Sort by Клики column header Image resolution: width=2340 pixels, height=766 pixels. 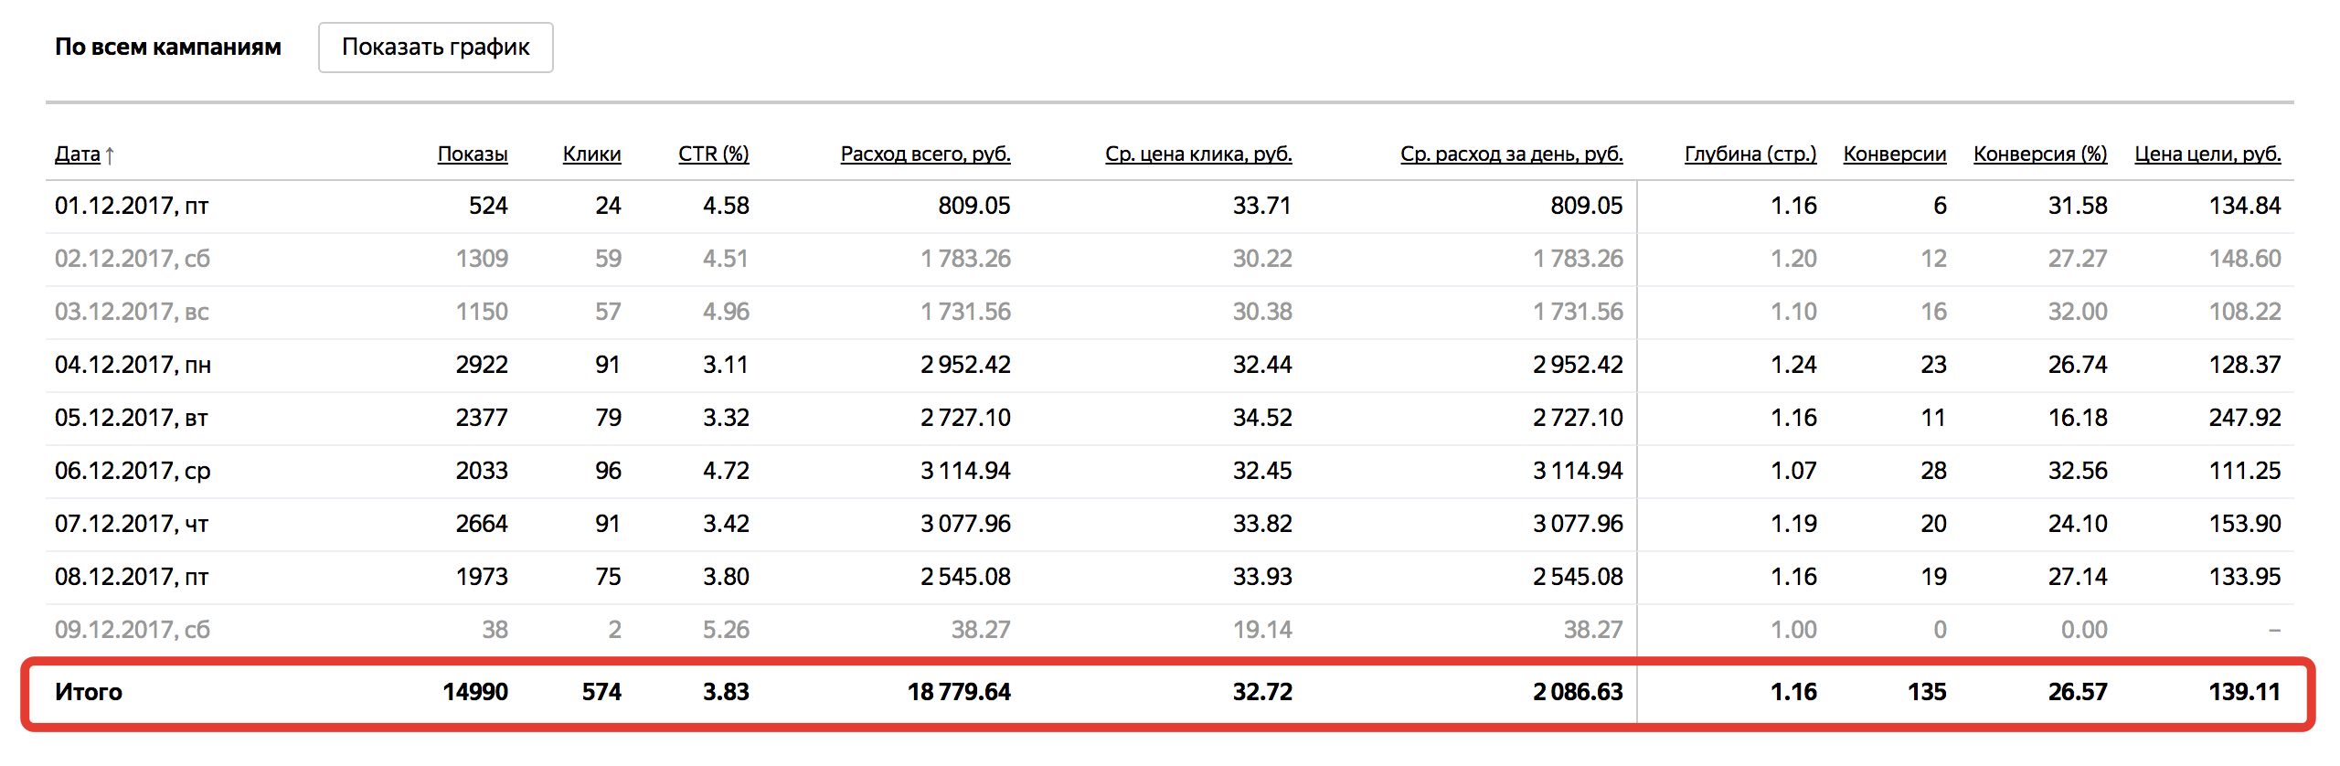tap(591, 154)
